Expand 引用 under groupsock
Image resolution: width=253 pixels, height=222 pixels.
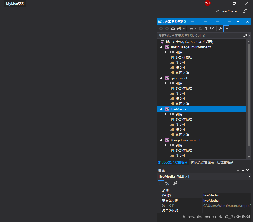point(165,83)
